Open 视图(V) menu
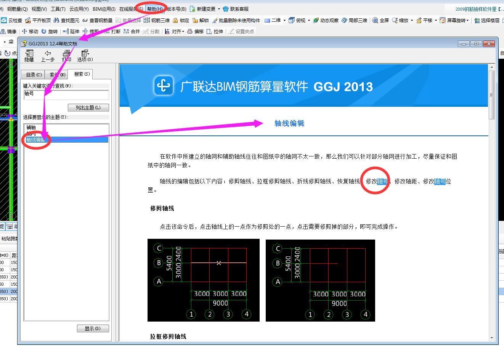The width and height of the screenshot is (504, 346). point(39,9)
